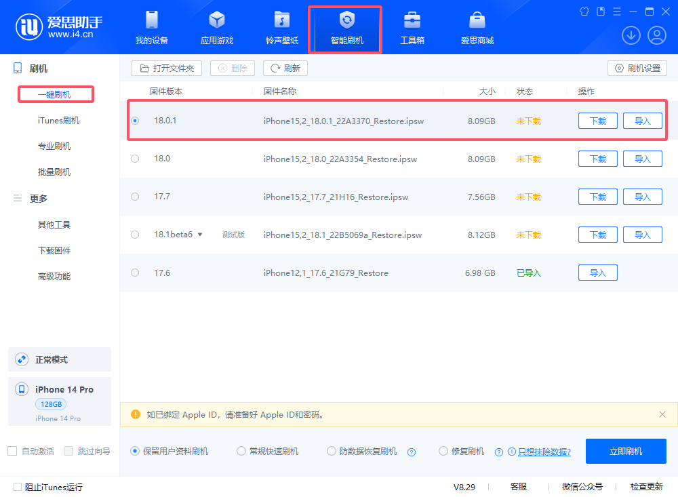This screenshot has width=678, height=497.
Task: Click the skin shirt icon in title bar
Action: pos(584,12)
